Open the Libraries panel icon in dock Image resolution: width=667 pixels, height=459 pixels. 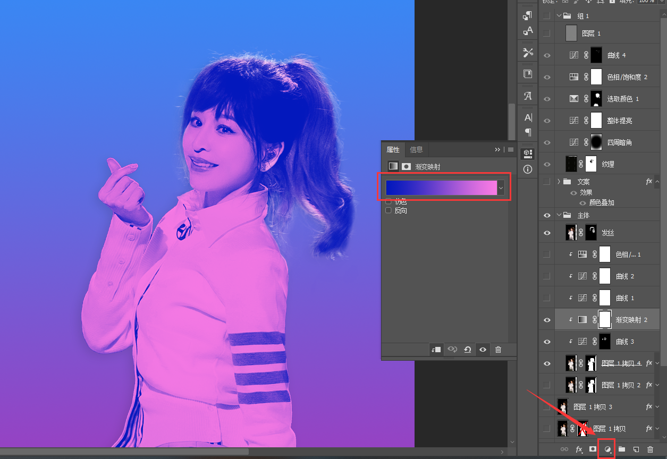click(x=528, y=74)
